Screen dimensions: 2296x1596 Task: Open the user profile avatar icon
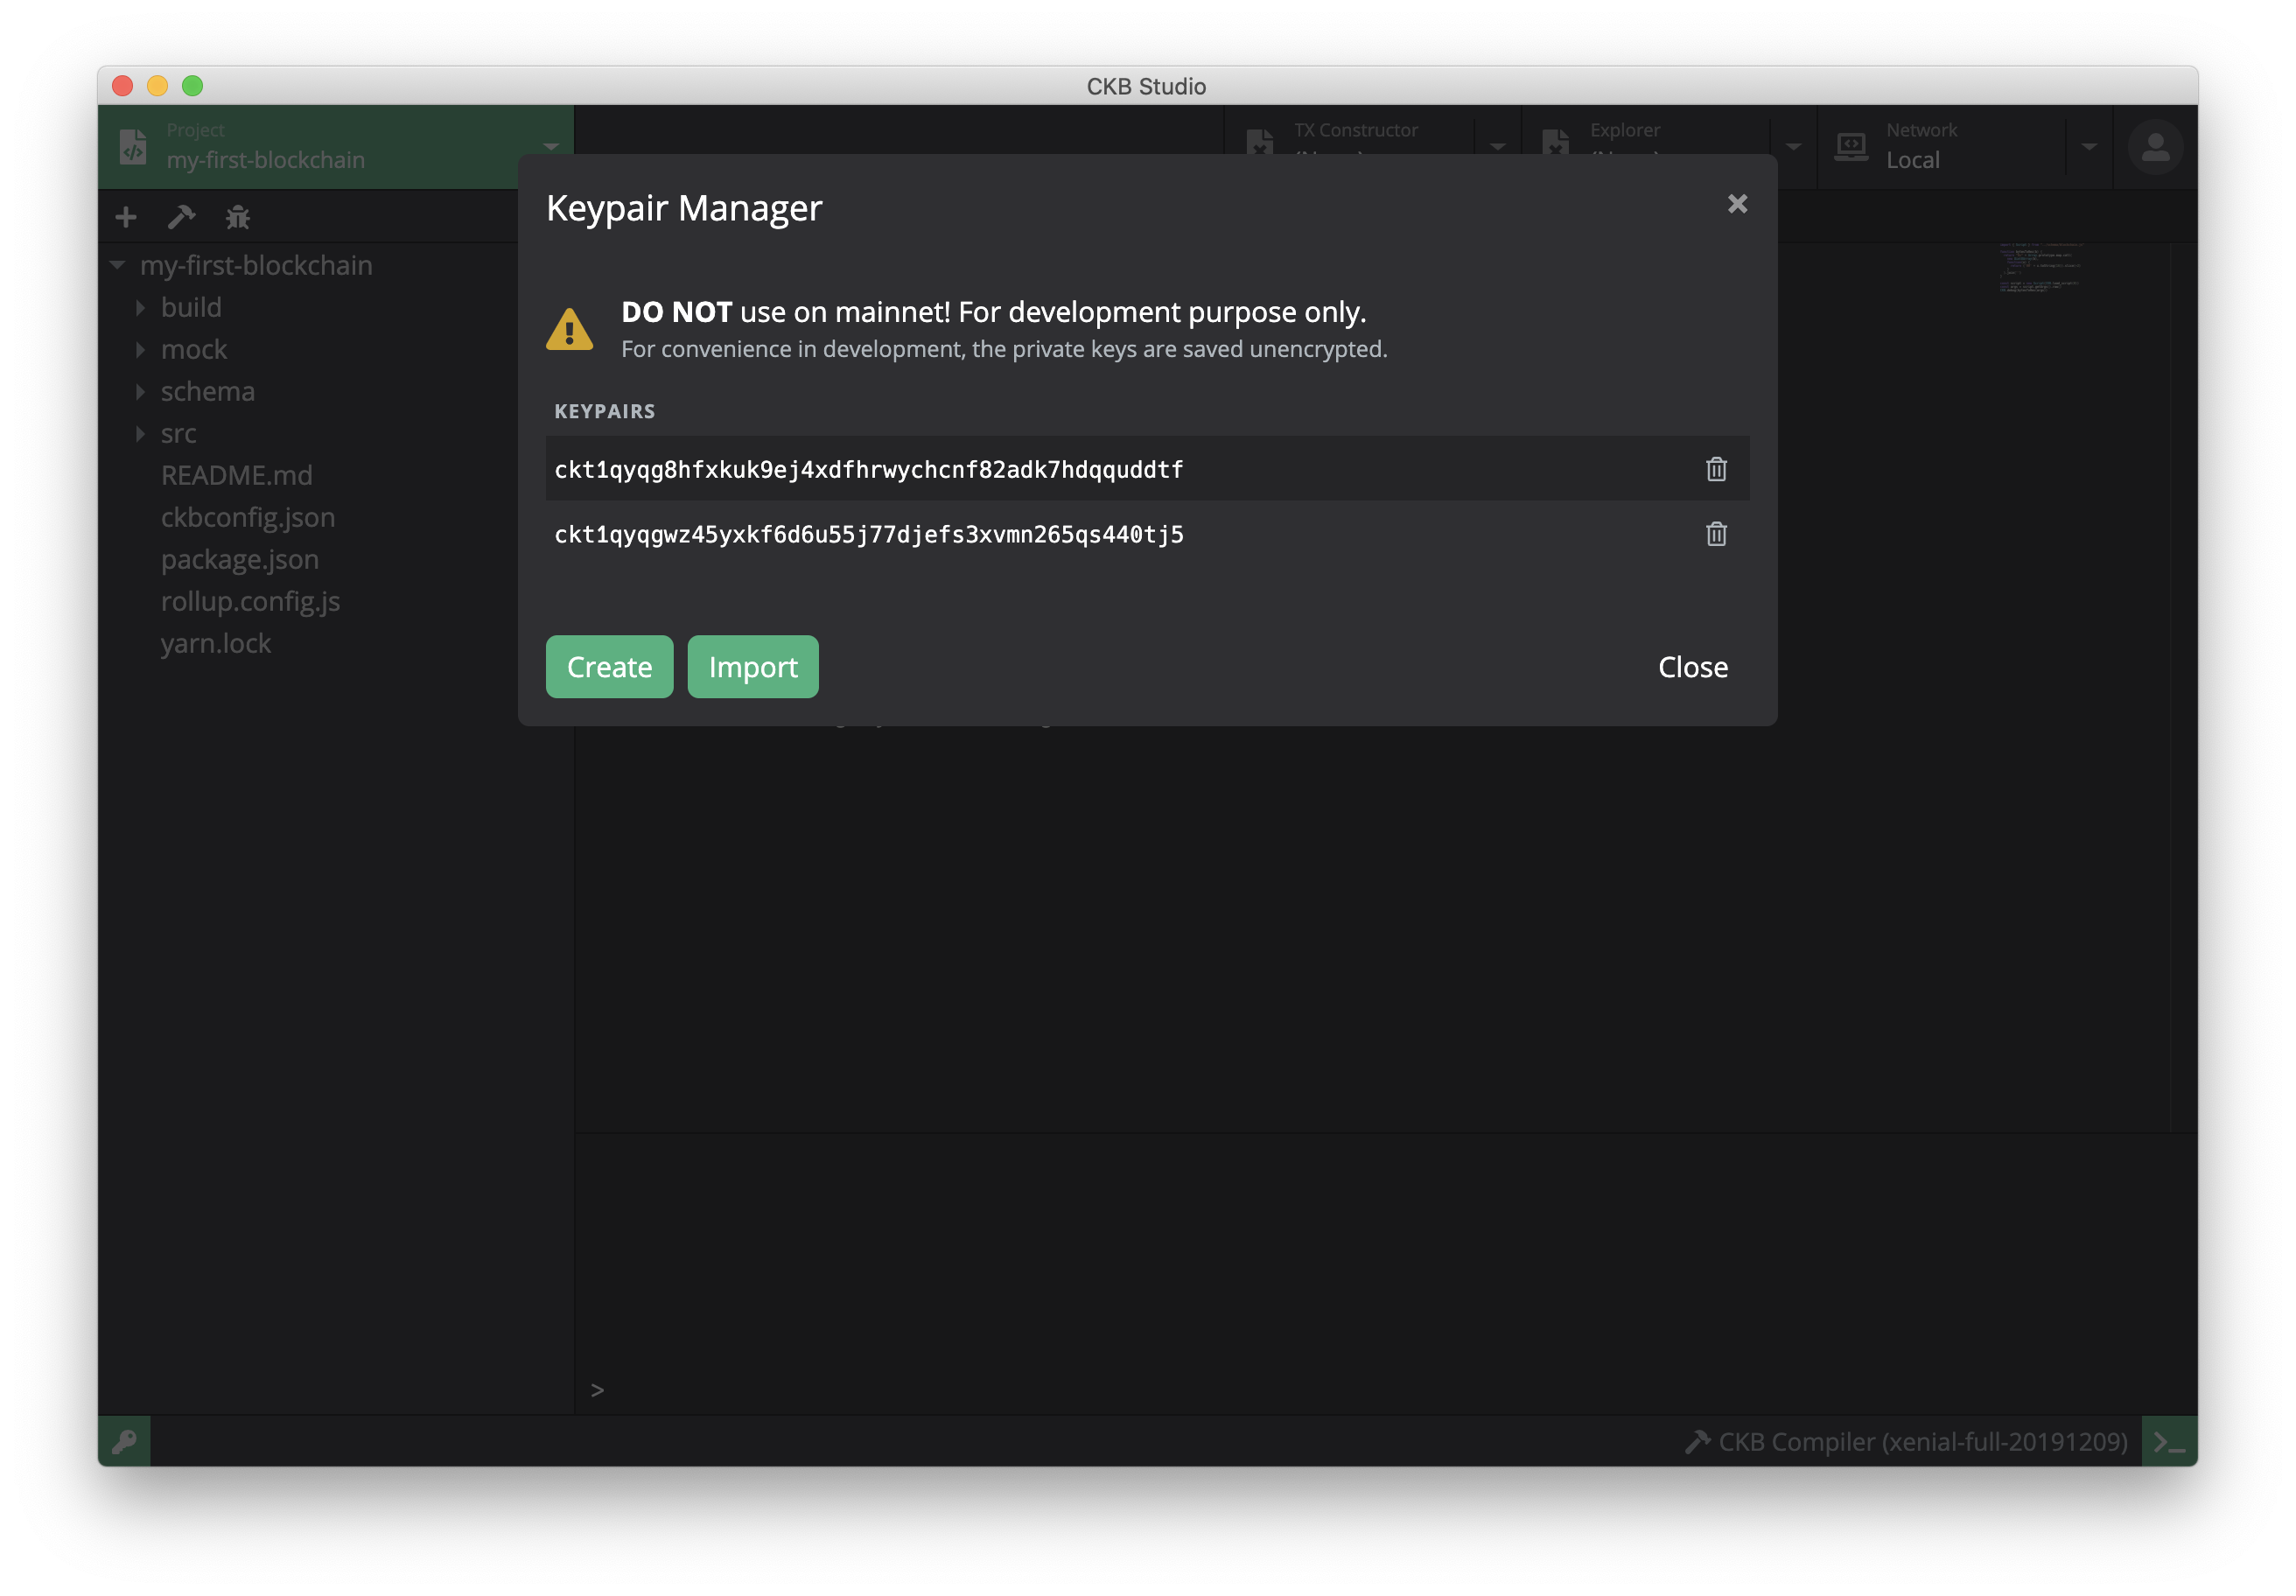point(2154,147)
